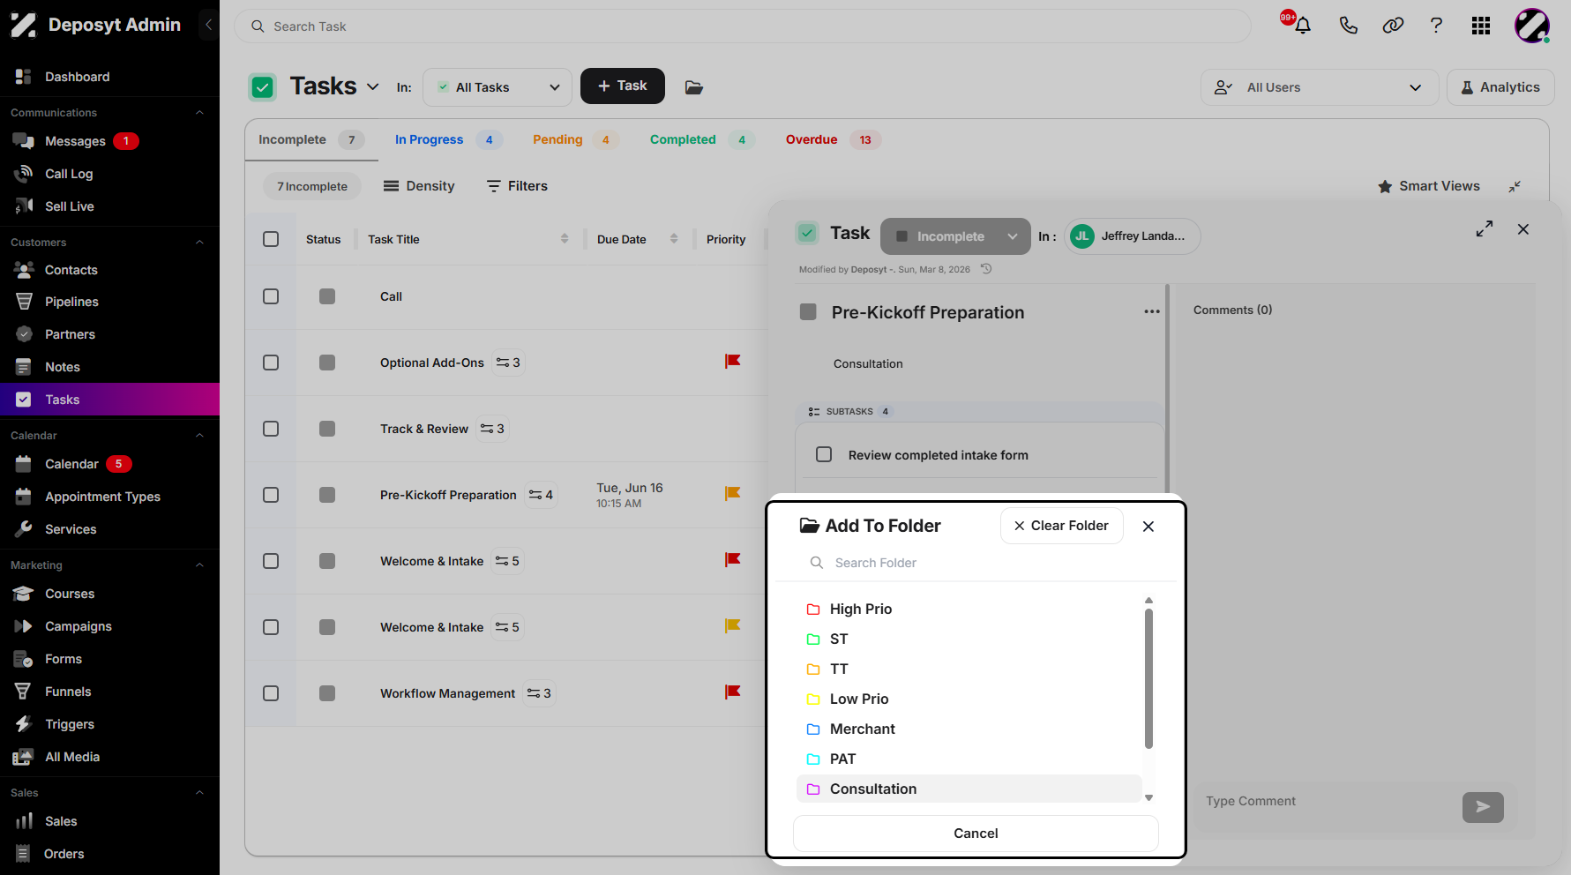1571x875 pixels.
Task: Expand task panel to full screen
Action: tap(1485, 228)
